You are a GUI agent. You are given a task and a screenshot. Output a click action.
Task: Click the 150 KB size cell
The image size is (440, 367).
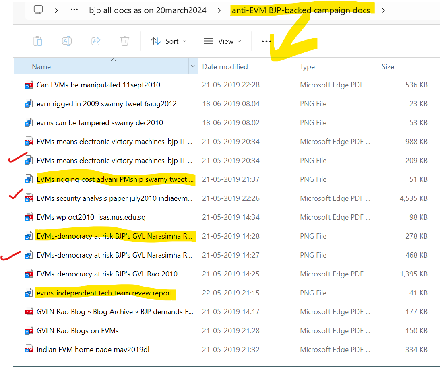click(x=416, y=330)
